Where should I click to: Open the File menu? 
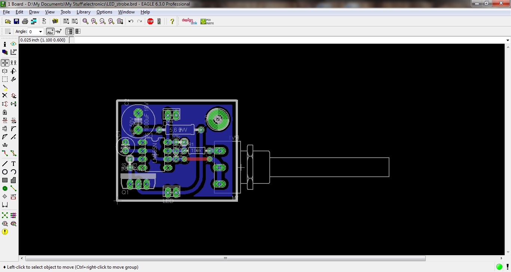coord(6,12)
